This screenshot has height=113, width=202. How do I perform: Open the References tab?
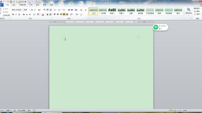tap(31, 5)
